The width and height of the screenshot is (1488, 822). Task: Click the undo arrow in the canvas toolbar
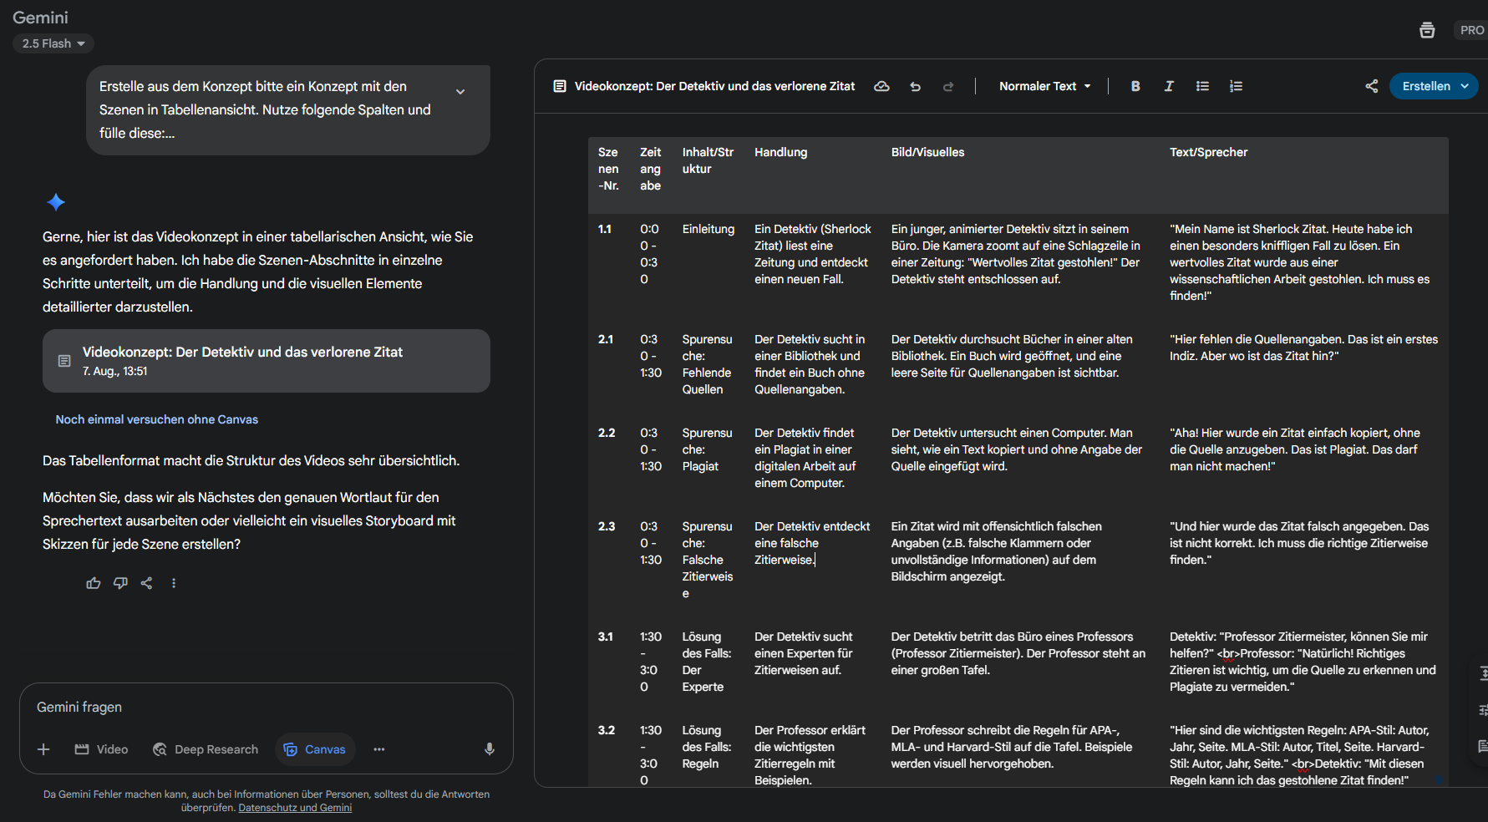coord(915,86)
